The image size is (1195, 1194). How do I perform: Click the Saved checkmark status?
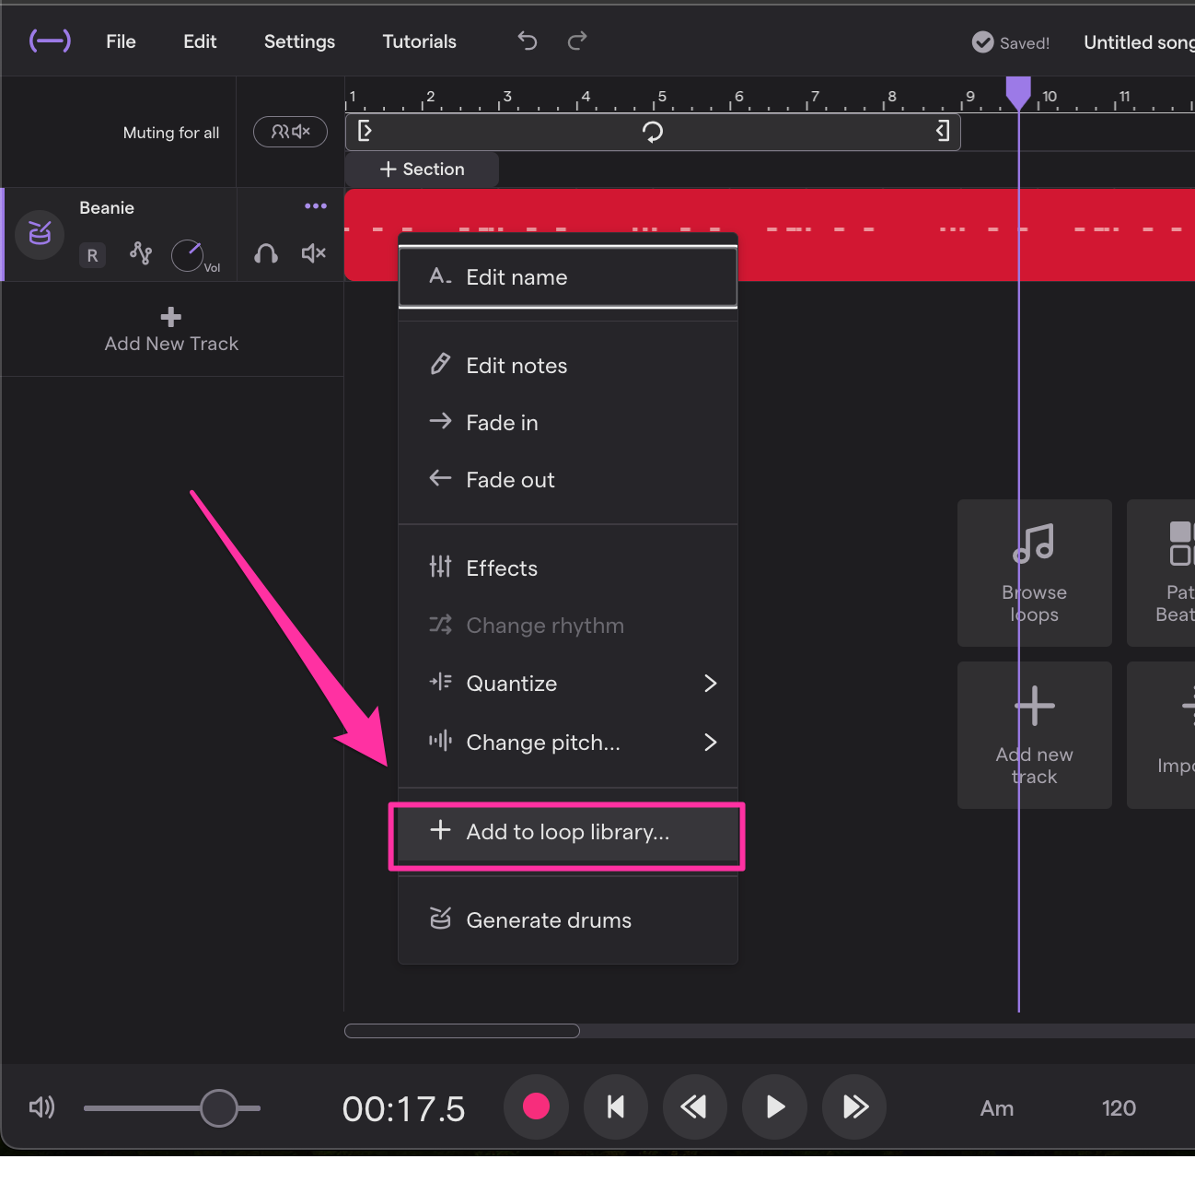point(1011,42)
